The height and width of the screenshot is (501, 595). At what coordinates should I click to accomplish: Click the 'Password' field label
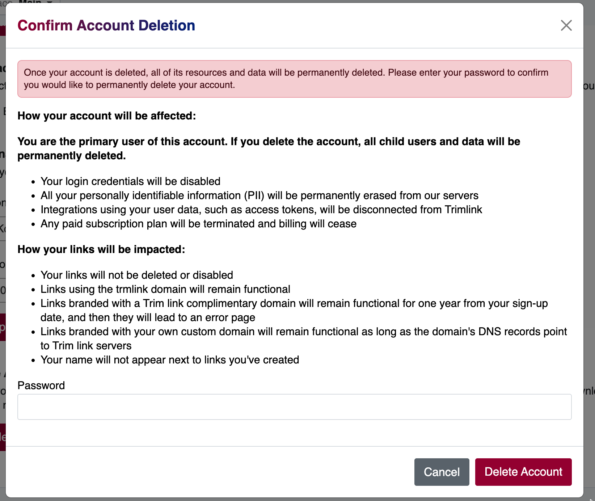pos(41,386)
